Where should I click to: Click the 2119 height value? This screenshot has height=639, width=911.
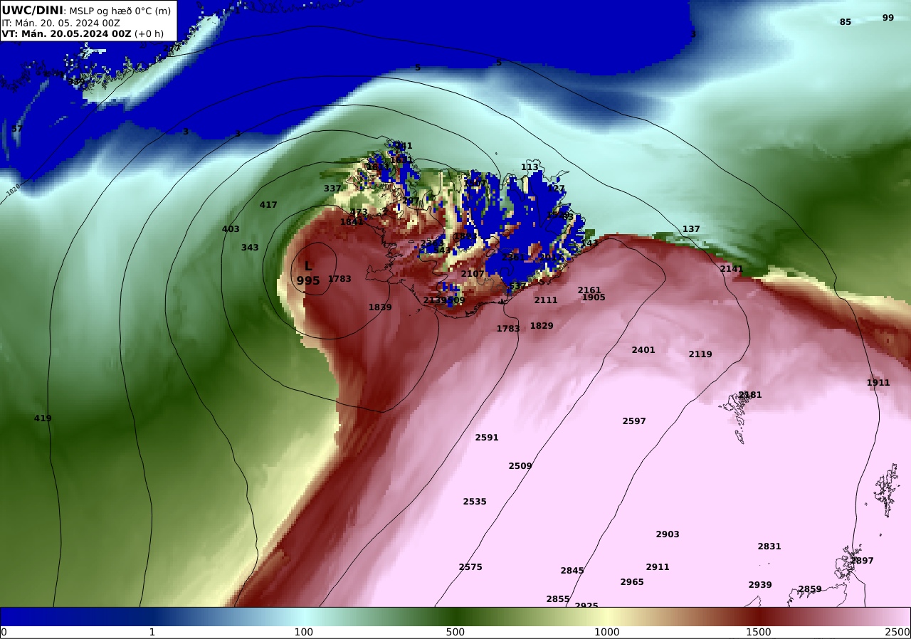(x=700, y=354)
